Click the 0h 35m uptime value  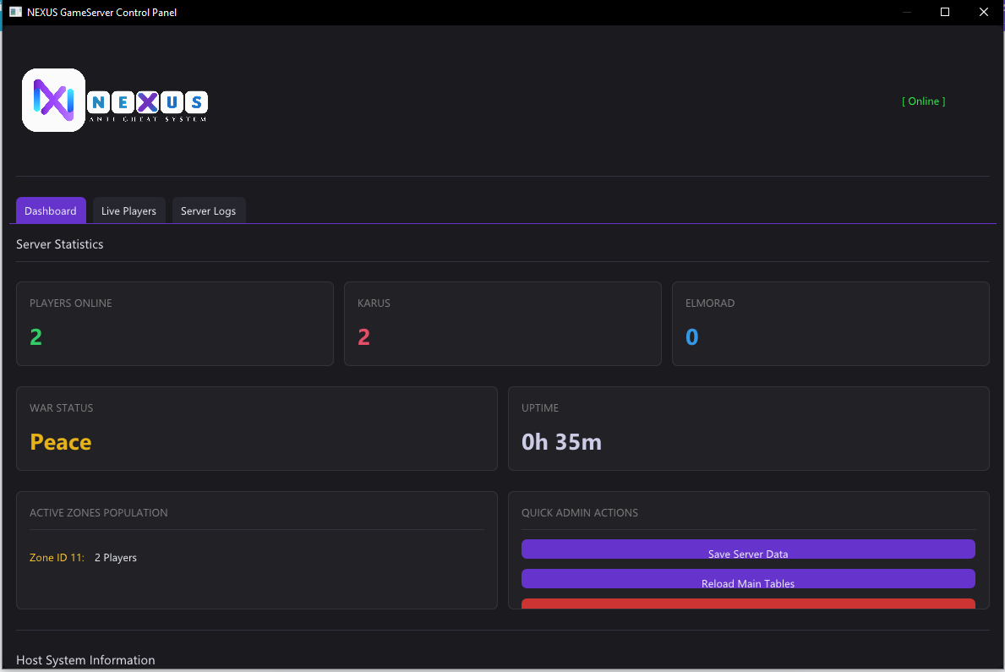561,442
